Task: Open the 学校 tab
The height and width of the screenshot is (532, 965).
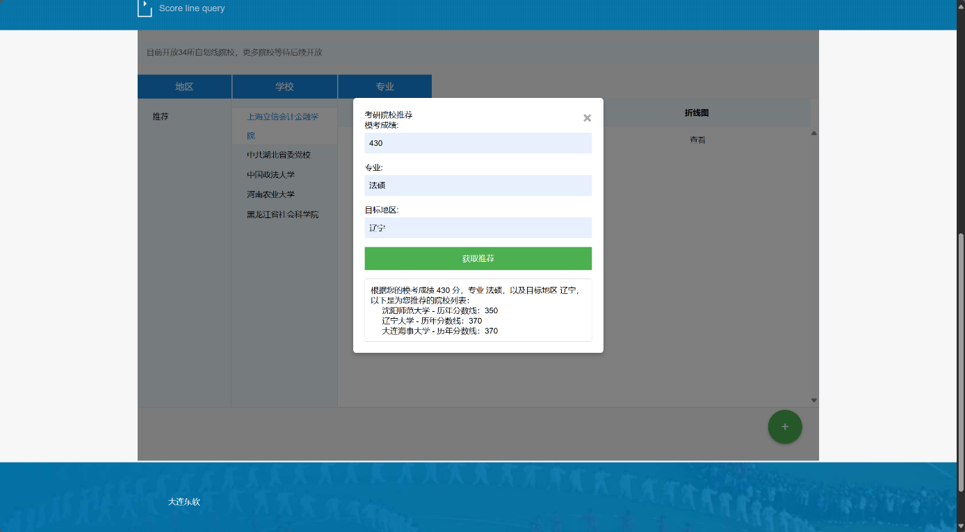Action: pos(284,87)
